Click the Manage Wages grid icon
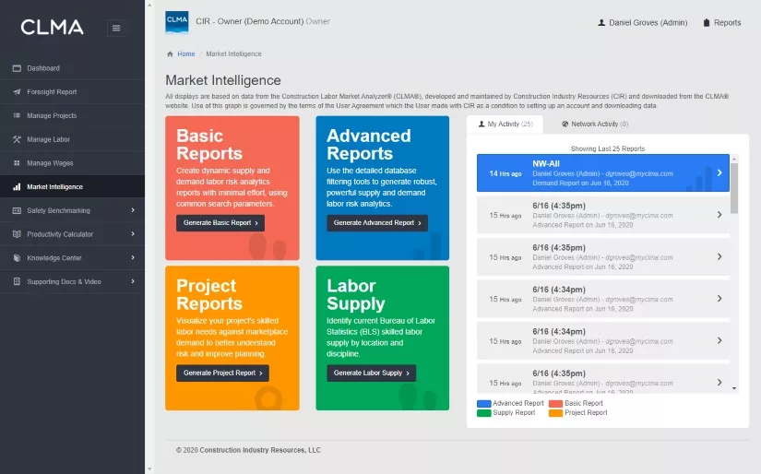Screen dimensions: 761x474 coord(17,163)
